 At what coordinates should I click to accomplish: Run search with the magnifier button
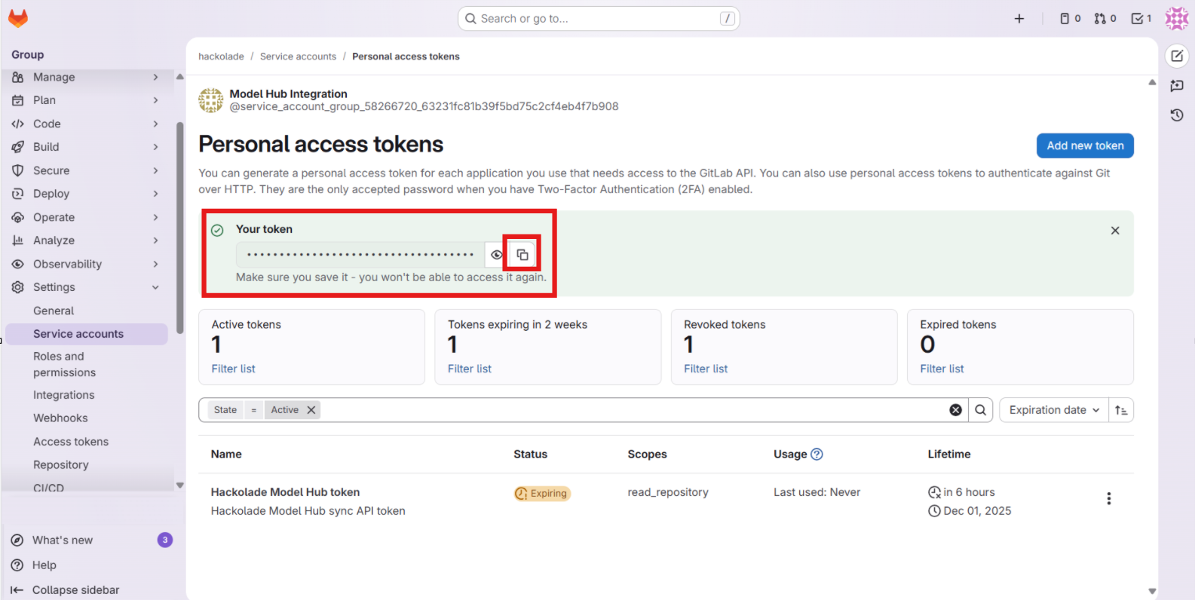tap(981, 410)
